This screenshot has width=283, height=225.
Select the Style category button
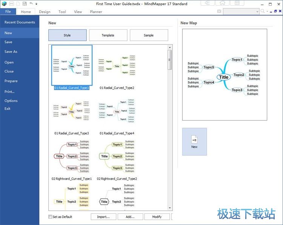[68, 35]
